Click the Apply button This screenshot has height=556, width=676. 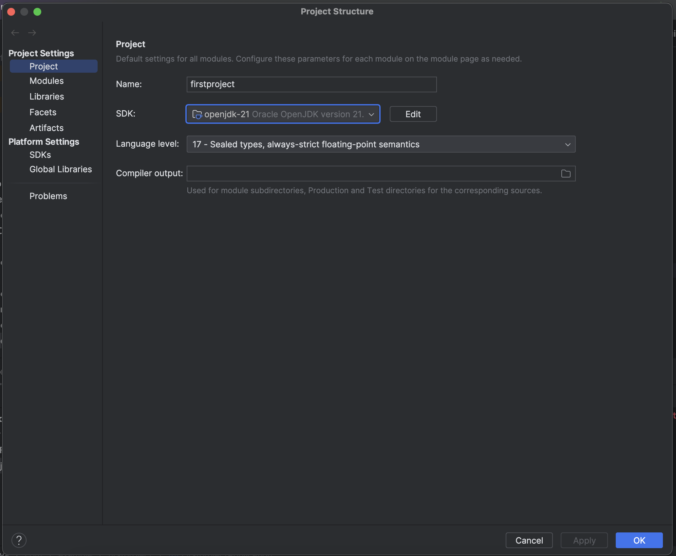click(584, 540)
